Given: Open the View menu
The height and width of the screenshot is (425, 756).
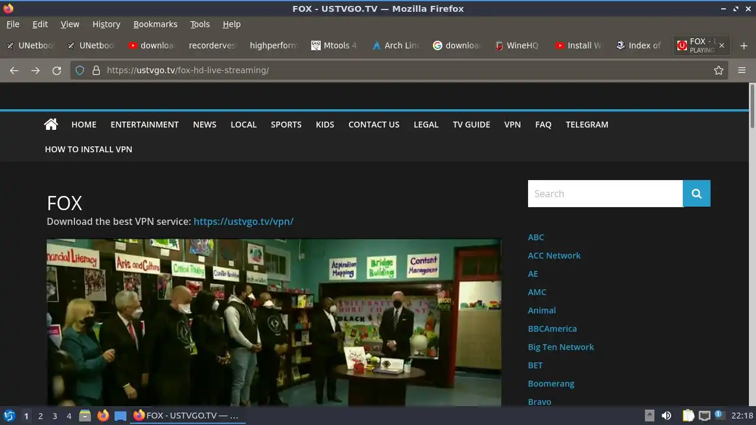Looking at the screenshot, I should (x=70, y=24).
